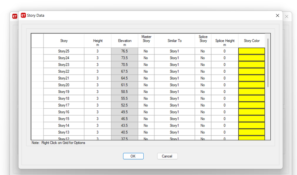Open the Story18 yellow color swatch

coord(252,98)
